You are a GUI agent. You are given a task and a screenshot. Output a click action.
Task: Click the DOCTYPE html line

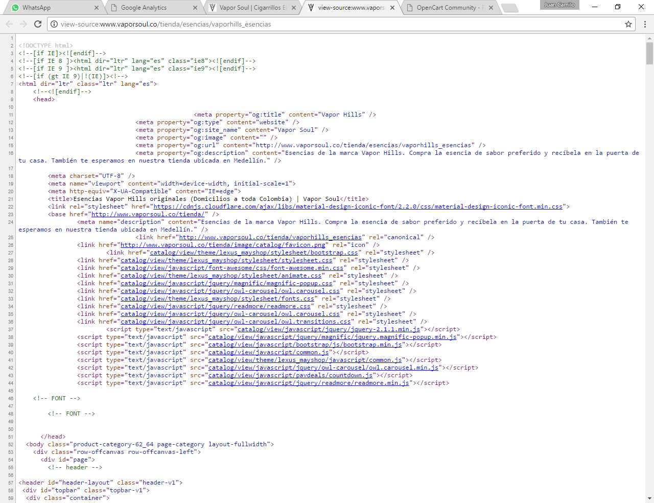click(46, 45)
